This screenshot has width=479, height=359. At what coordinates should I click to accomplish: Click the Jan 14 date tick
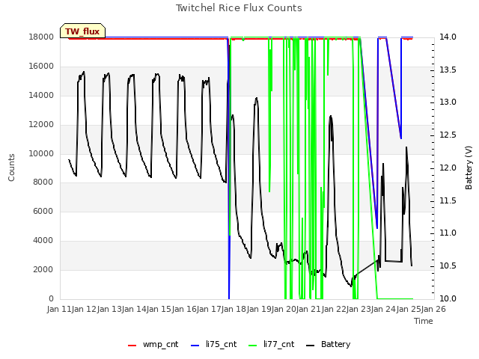(x=134, y=309)
